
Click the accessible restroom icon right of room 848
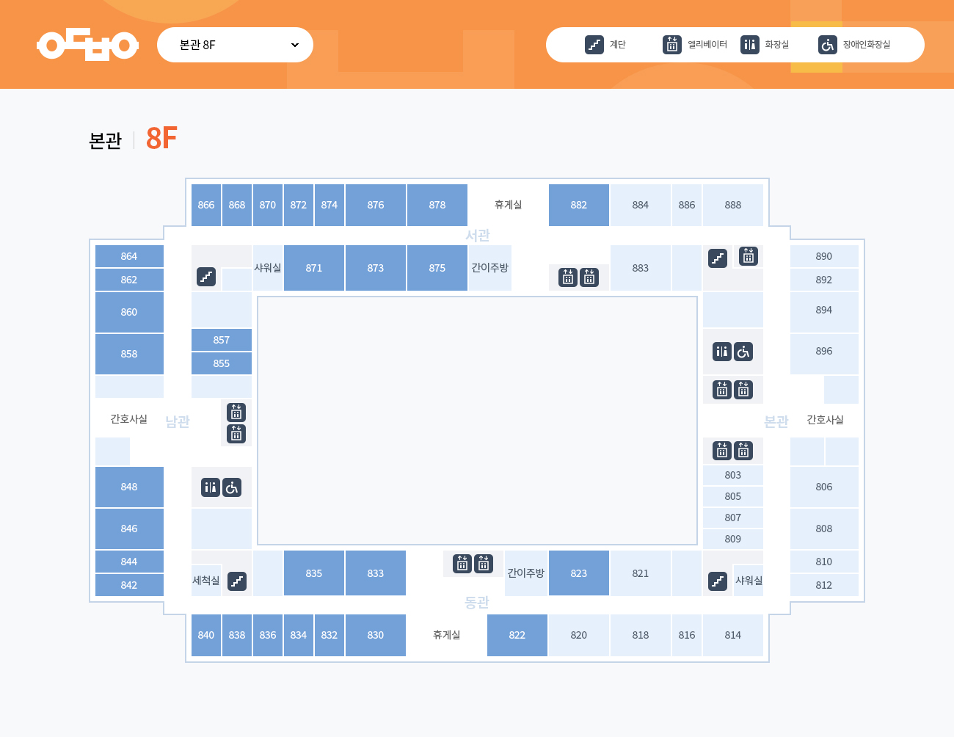point(232,487)
